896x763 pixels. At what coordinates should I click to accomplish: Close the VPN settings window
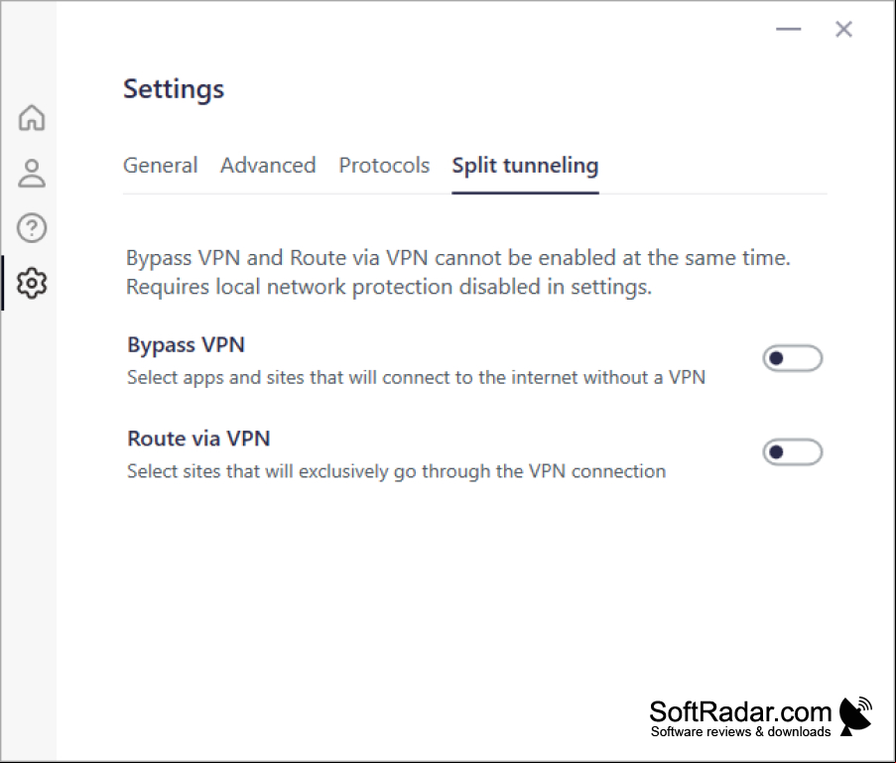click(x=843, y=29)
